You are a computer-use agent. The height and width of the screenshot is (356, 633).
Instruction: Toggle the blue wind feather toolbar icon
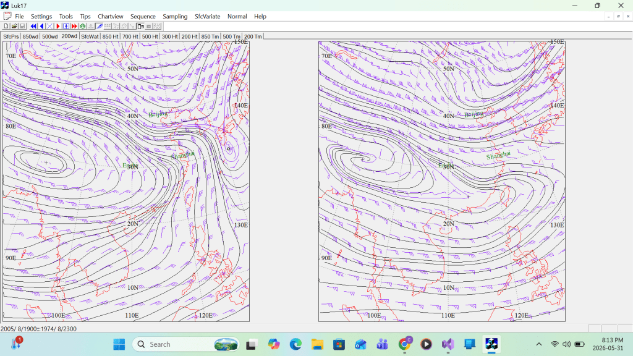[x=100, y=26]
